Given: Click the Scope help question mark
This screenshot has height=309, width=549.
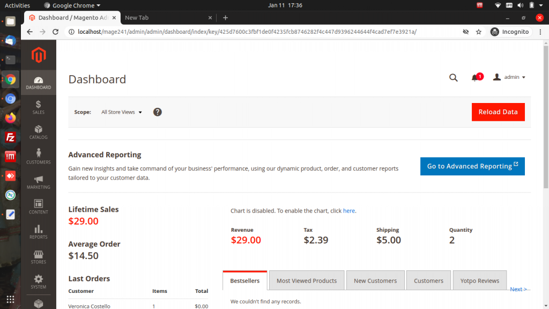Looking at the screenshot, I should click(x=158, y=112).
